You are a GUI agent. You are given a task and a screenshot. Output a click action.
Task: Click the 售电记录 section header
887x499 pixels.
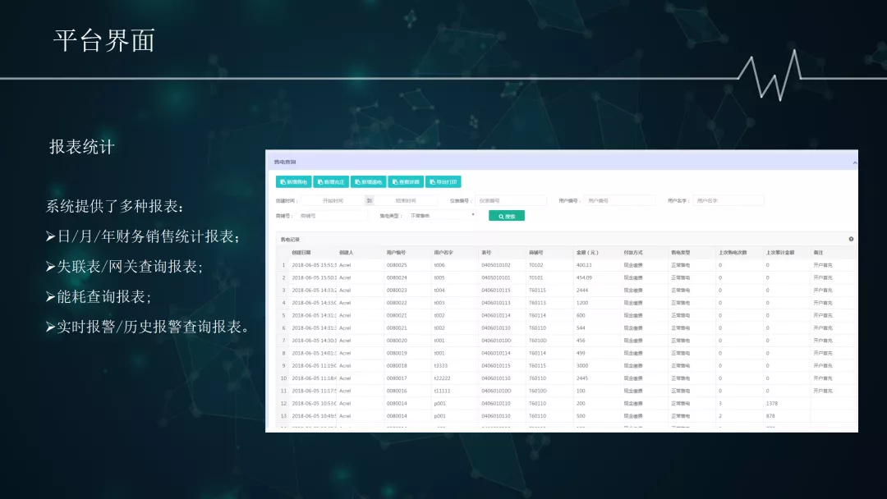[292, 238]
